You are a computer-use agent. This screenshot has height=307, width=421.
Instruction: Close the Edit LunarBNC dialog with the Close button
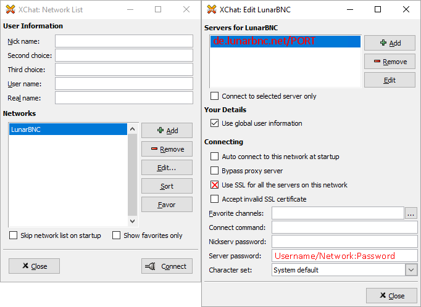tap(392, 296)
